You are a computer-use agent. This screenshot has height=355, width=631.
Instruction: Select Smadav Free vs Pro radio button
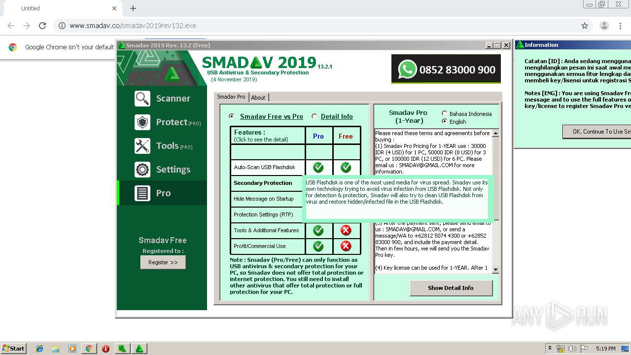pos(232,116)
